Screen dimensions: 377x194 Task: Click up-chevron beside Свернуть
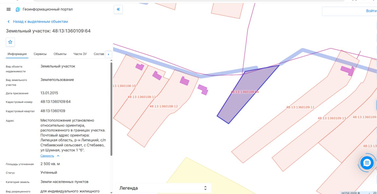(58, 156)
